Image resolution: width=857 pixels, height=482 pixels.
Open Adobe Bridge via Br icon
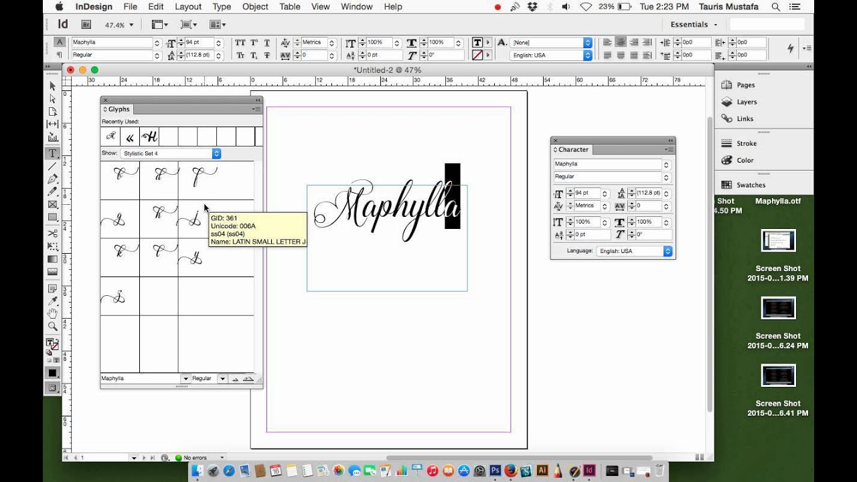tap(86, 25)
